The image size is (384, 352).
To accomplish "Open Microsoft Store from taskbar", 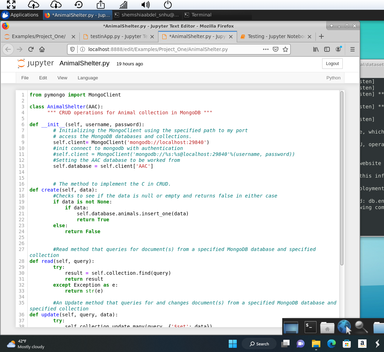I will click(x=347, y=344).
